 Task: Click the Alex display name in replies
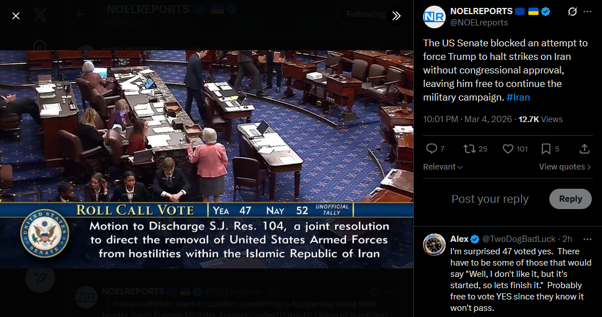[459, 239]
